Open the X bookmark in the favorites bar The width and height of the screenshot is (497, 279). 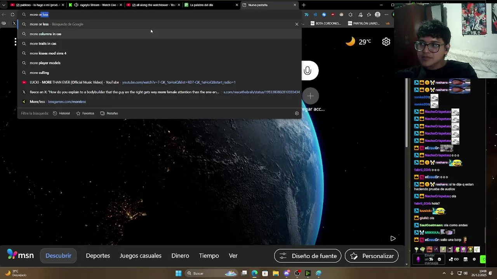(x=14, y=23)
